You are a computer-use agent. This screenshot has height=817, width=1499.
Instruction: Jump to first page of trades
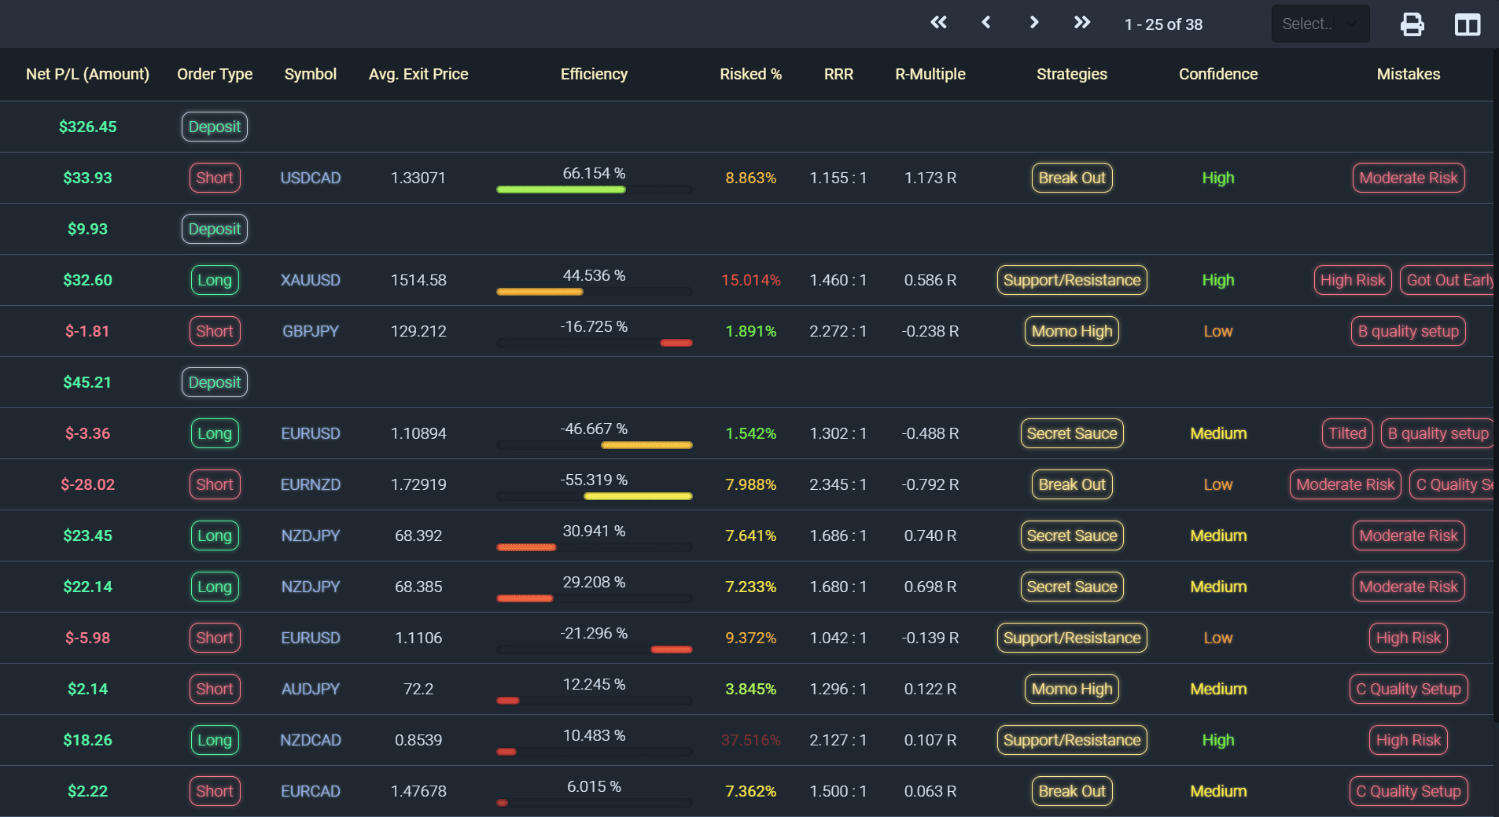938,23
